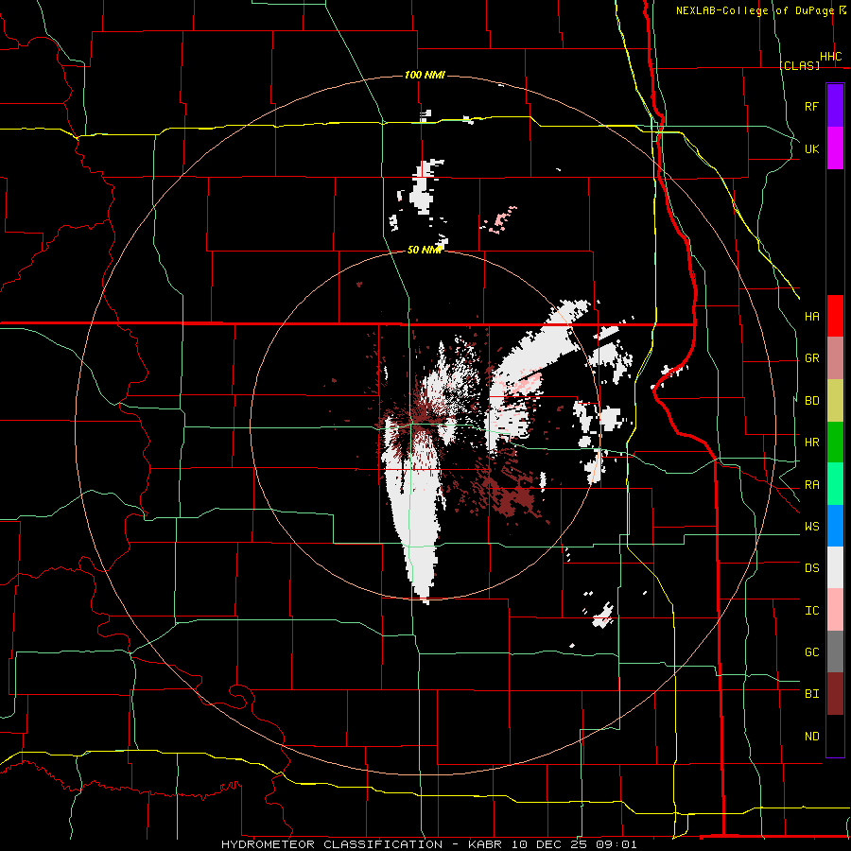Image resolution: width=851 pixels, height=851 pixels.
Task: Click the white DS color swatch
Action: pyautogui.click(x=835, y=567)
